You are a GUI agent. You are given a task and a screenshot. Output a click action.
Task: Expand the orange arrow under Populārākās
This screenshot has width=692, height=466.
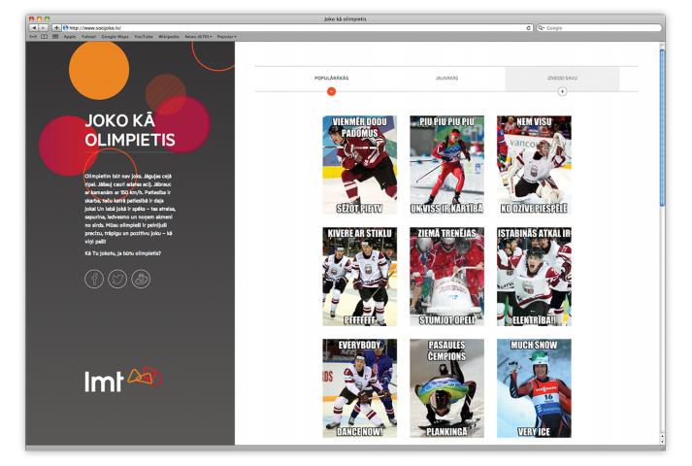(331, 91)
